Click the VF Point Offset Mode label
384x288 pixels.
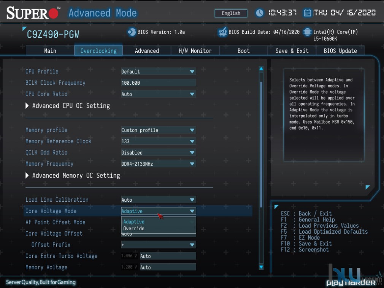(56, 222)
